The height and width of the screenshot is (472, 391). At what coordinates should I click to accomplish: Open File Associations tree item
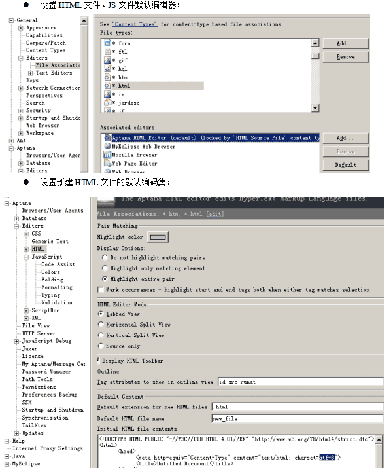pyautogui.click(x=58, y=65)
